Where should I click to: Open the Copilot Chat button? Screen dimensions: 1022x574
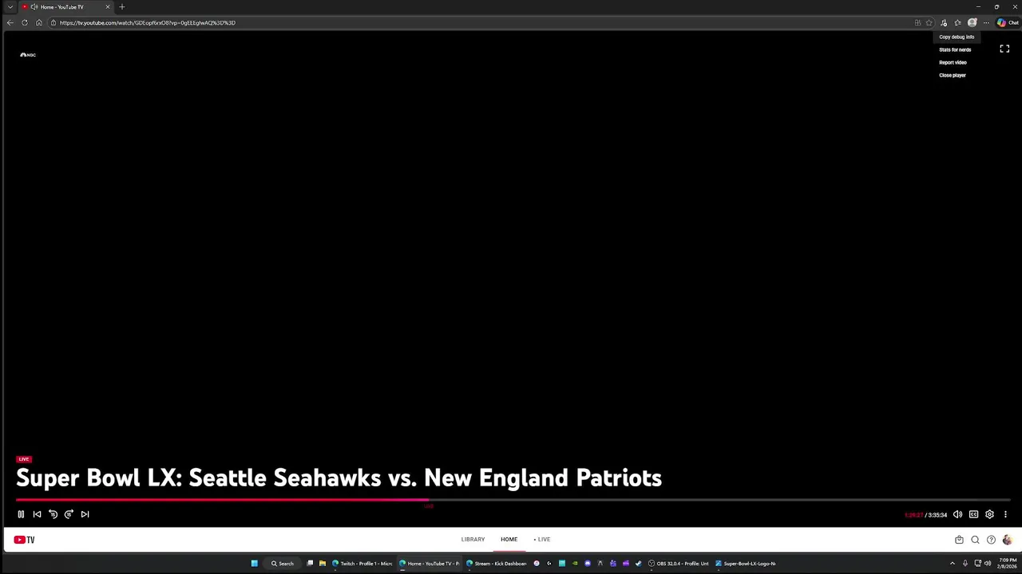click(x=1008, y=22)
